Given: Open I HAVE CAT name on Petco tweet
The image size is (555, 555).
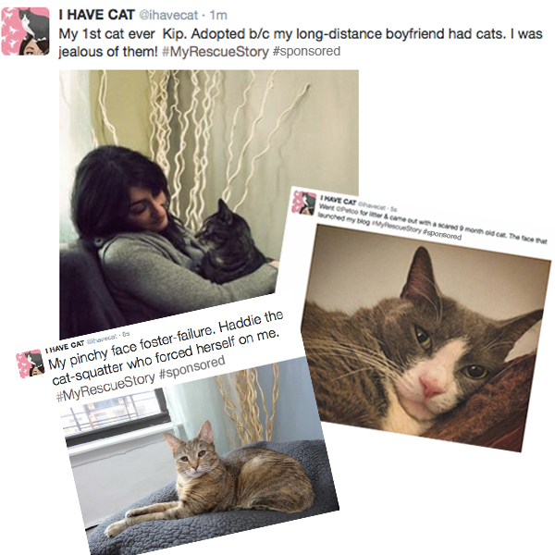Looking at the screenshot, I should click(338, 201).
